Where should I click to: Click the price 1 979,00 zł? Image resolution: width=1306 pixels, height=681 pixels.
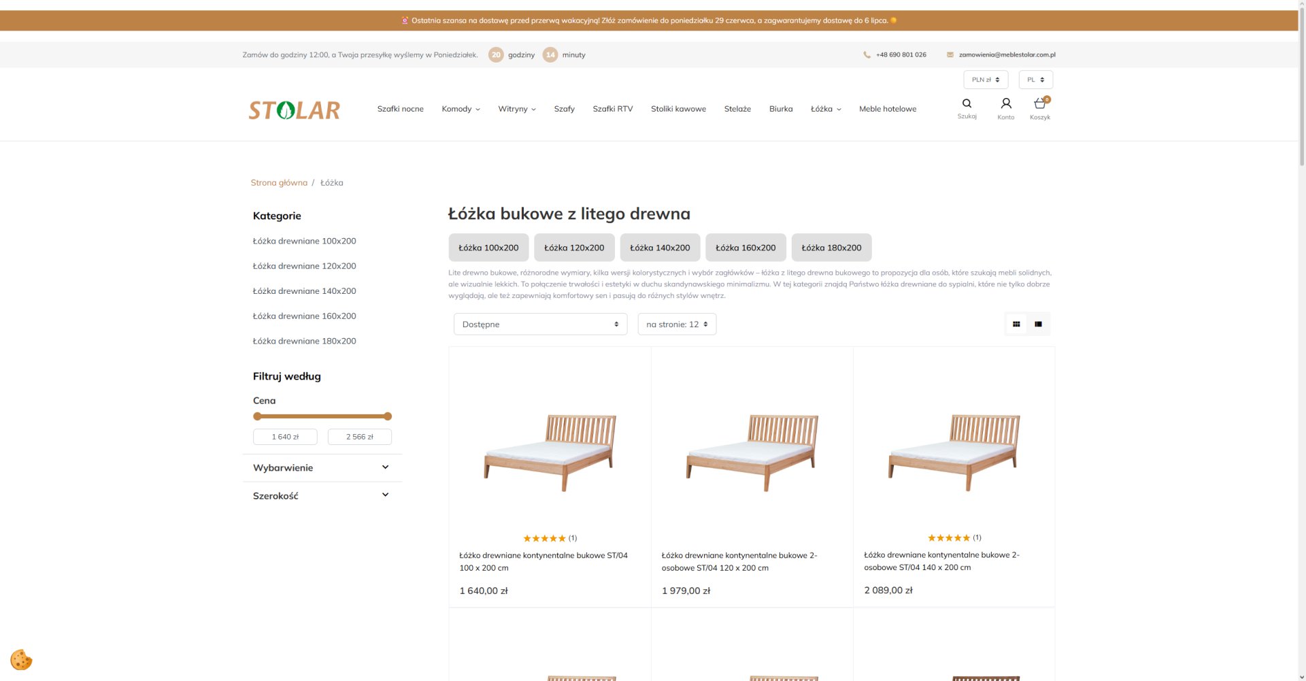pyautogui.click(x=686, y=591)
